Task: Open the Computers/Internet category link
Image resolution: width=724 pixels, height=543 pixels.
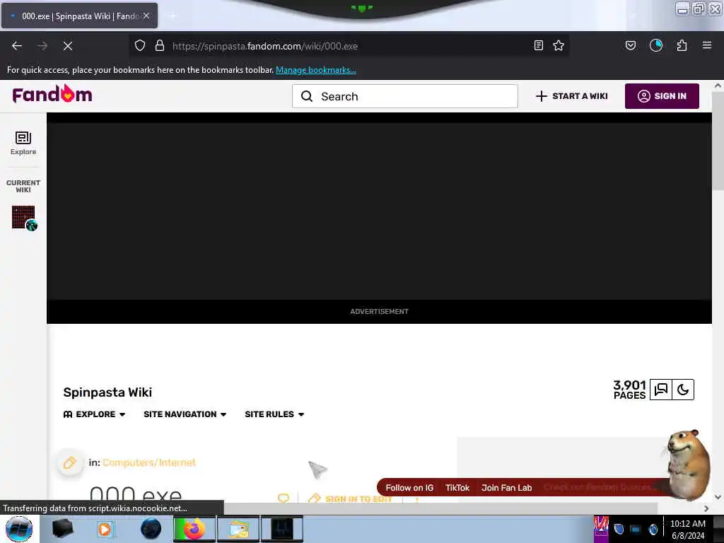Action: click(x=149, y=462)
